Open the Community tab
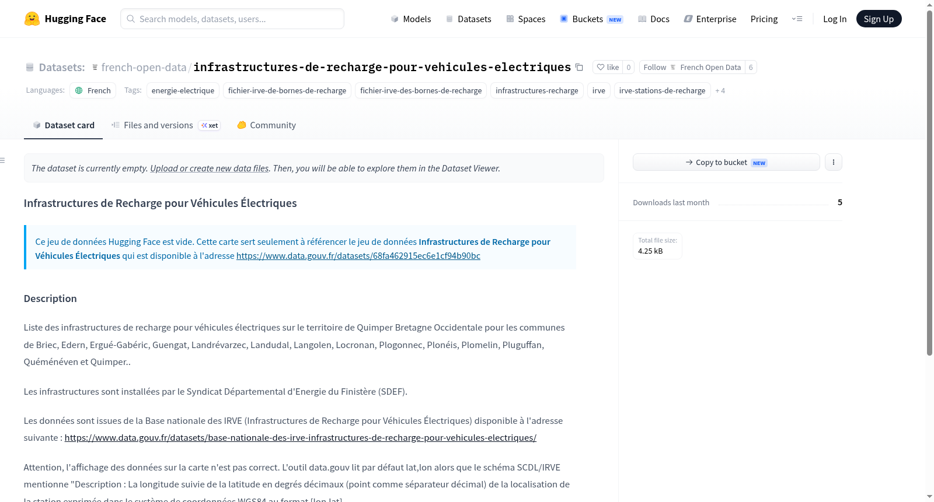Viewport: 934px width, 502px height. pos(266,125)
